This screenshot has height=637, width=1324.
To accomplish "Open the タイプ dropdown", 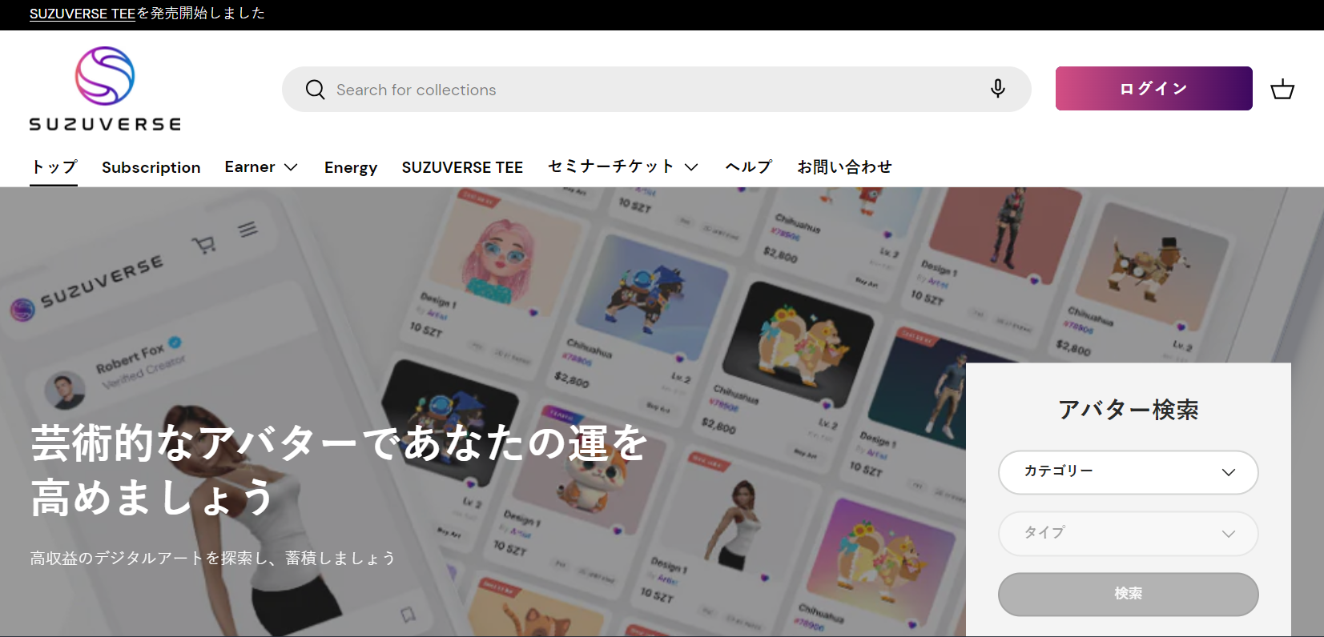I will pyautogui.click(x=1128, y=534).
